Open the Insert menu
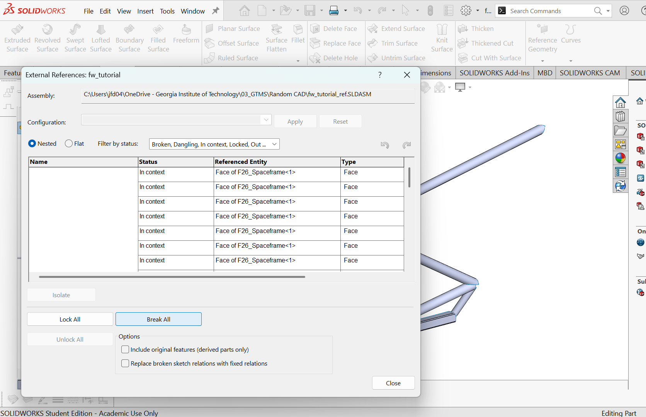Image resolution: width=646 pixels, height=417 pixels. pos(145,11)
